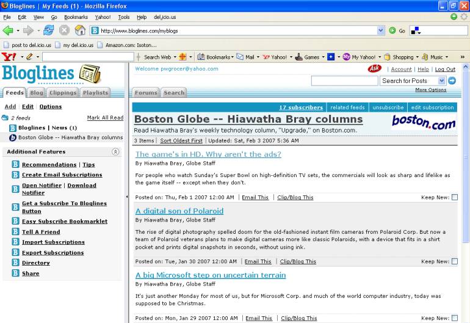
Task: Click the boston.com logo
Action: [x=424, y=122]
